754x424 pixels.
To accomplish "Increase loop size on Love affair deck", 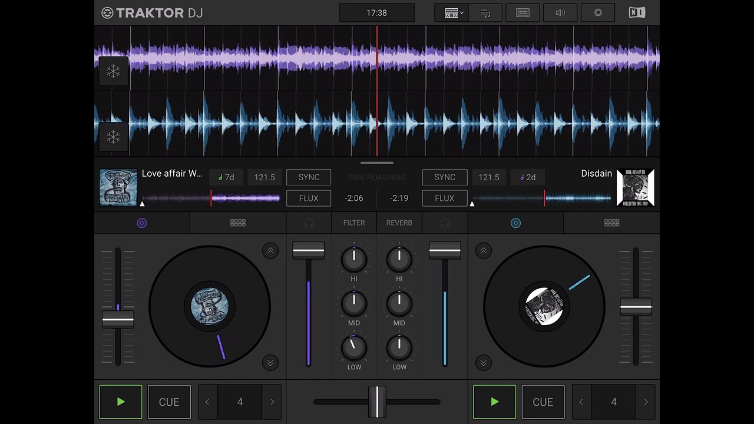I will [272, 402].
